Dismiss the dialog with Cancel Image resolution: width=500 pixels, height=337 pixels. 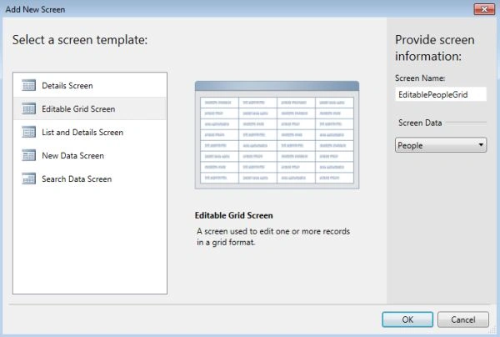click(463, 319)
